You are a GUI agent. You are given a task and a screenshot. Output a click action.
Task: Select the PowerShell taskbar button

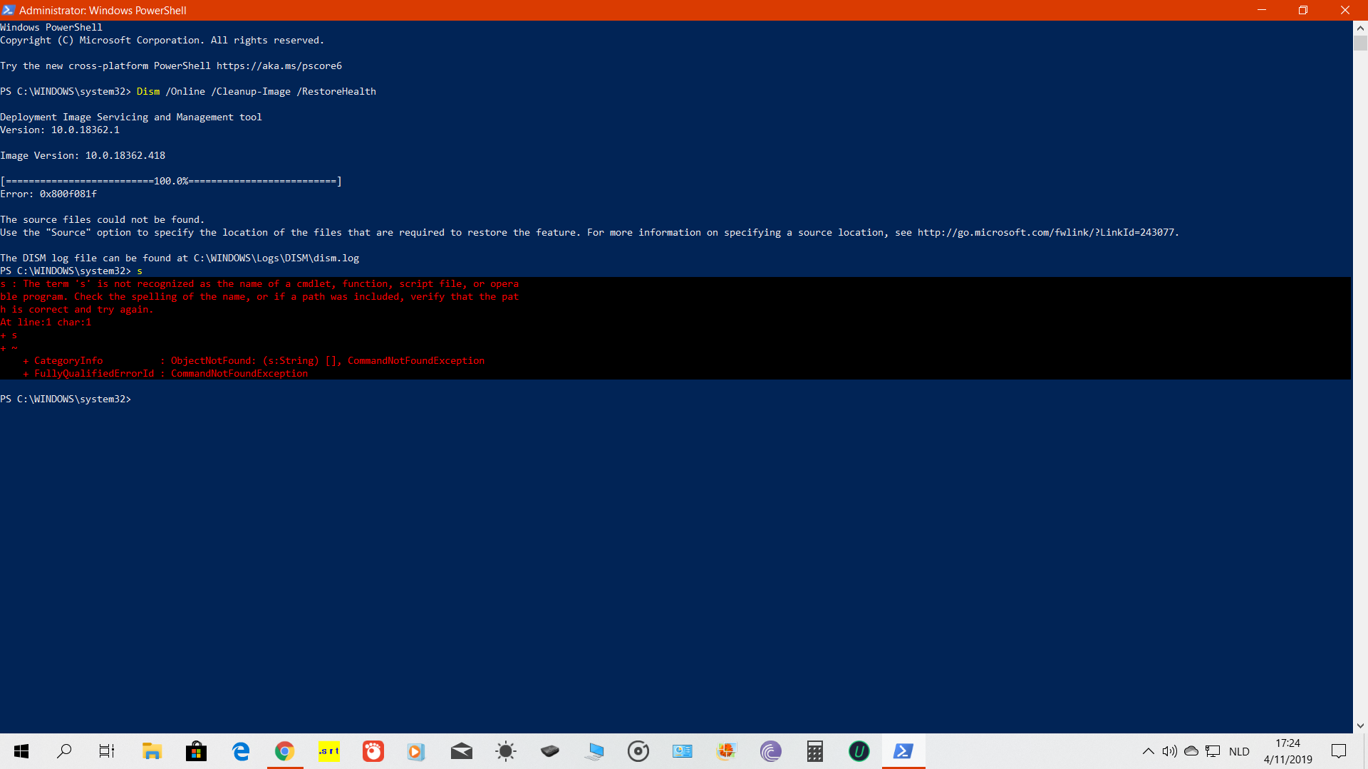click(903, 751)
